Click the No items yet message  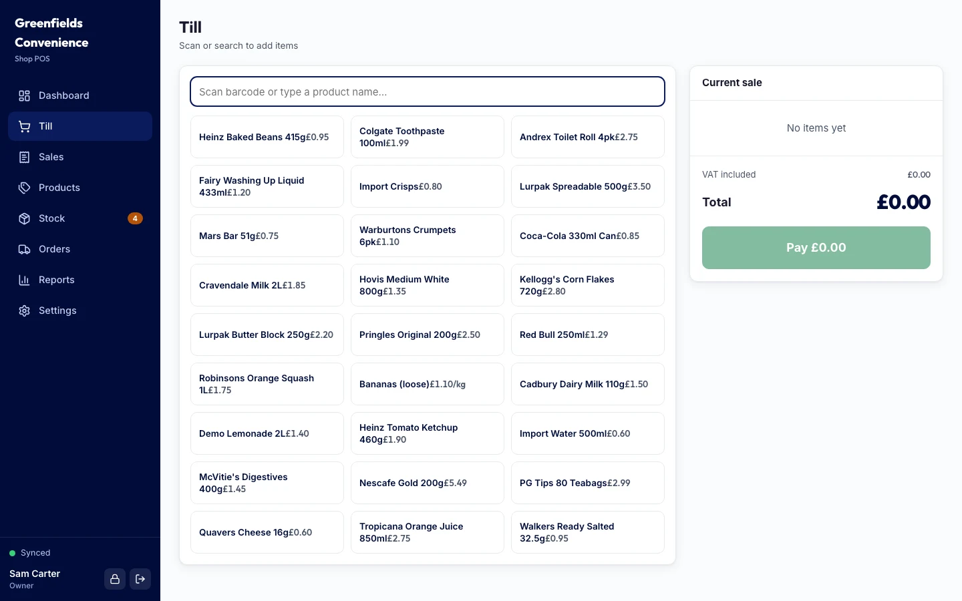(816, 128)
